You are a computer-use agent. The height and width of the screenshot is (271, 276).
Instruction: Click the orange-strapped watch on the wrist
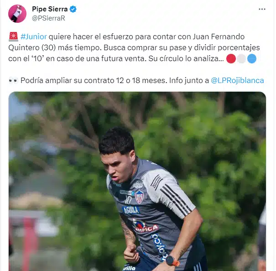(x=172, y=261)
